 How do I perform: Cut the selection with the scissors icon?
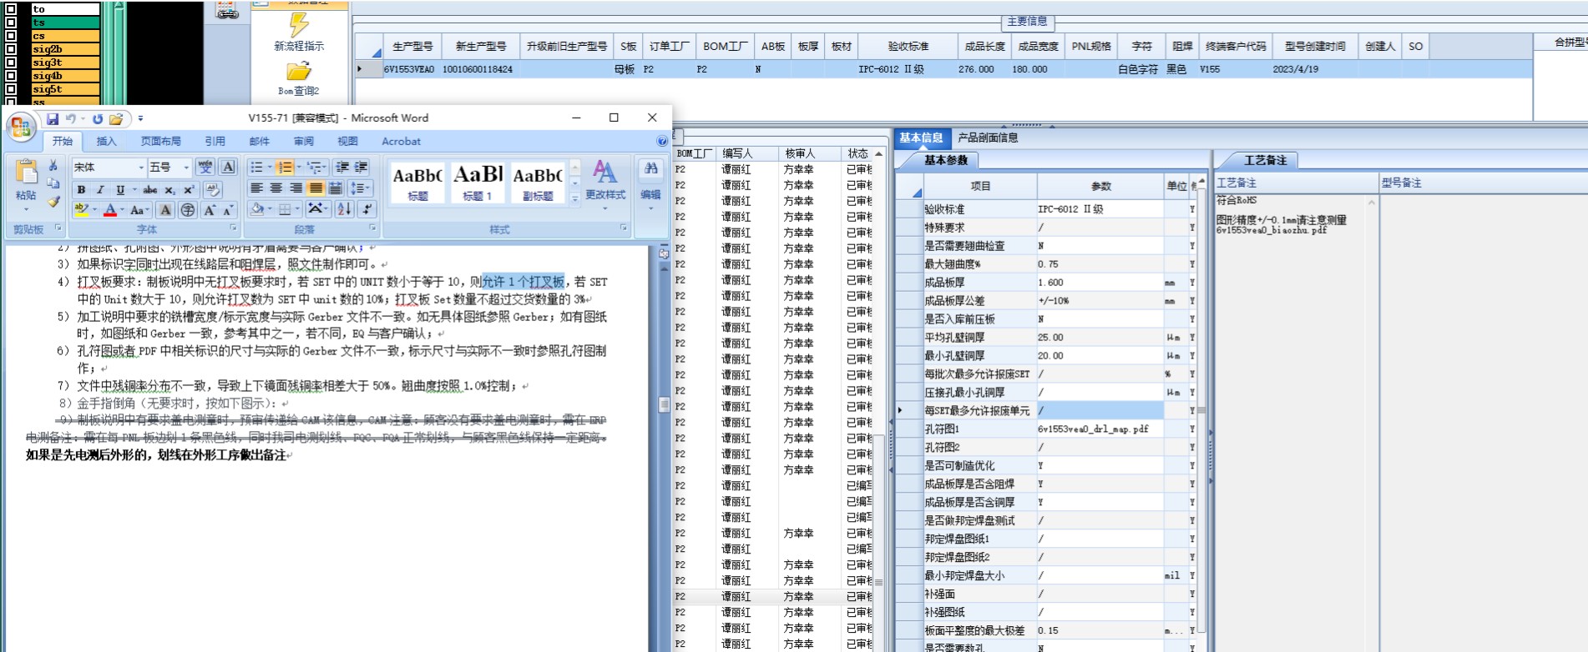tap(53, 166)
